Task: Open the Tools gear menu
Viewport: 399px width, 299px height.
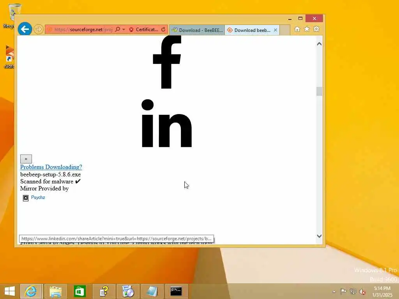Action: click(316, 29)
